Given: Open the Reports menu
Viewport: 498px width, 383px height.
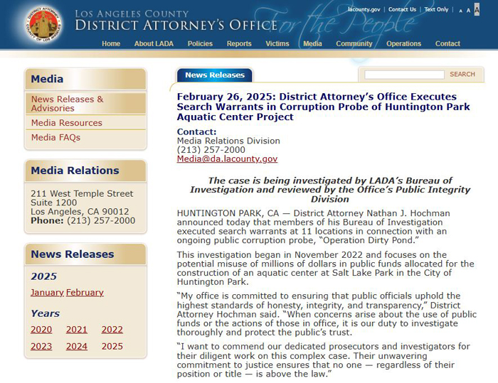Looking at the screenshot, I should (x=239, y=44).
